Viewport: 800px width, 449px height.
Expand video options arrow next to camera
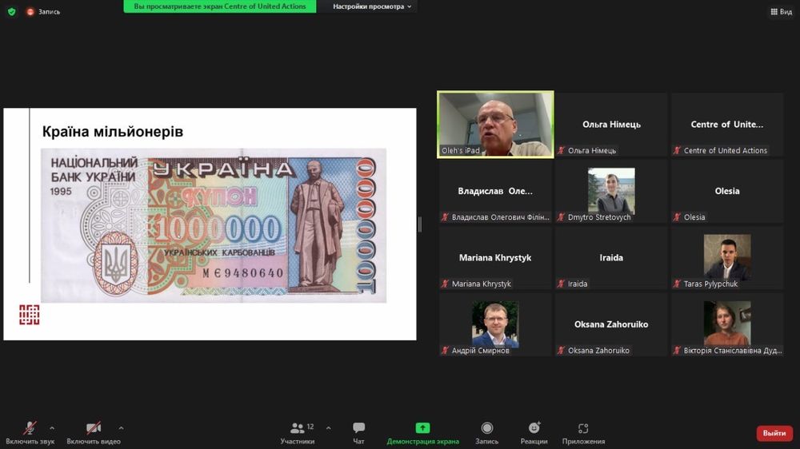point(121,428)
